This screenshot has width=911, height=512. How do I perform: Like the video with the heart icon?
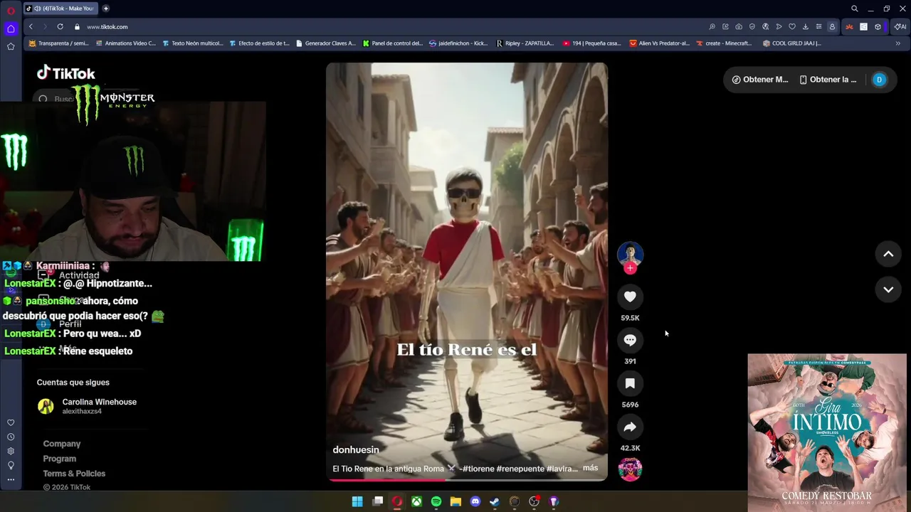coord(630,297)
